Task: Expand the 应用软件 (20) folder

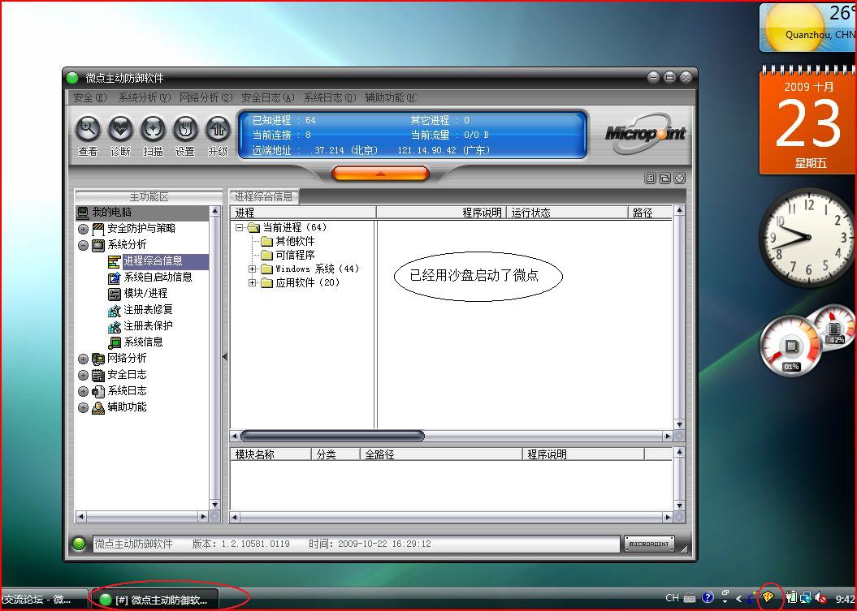Action: [252, 283]
